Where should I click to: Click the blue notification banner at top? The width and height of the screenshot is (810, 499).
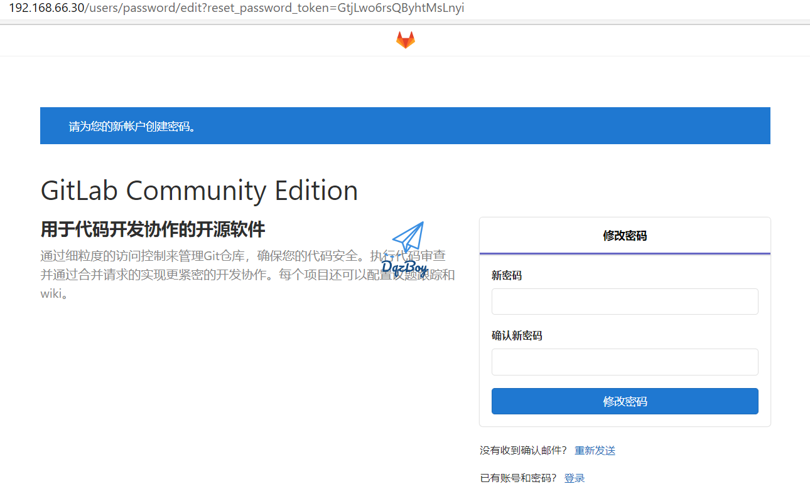point(405,125)
